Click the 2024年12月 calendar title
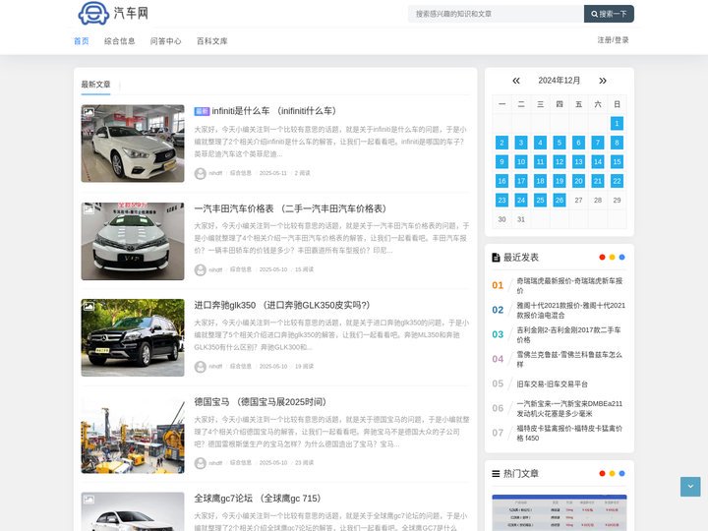 559,81
